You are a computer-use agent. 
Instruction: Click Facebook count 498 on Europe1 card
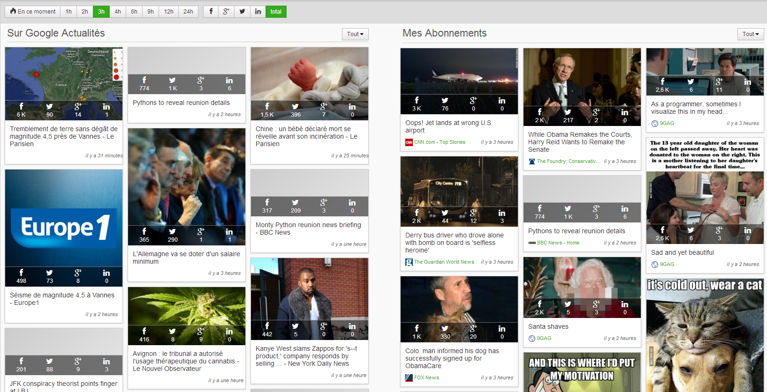21,276
